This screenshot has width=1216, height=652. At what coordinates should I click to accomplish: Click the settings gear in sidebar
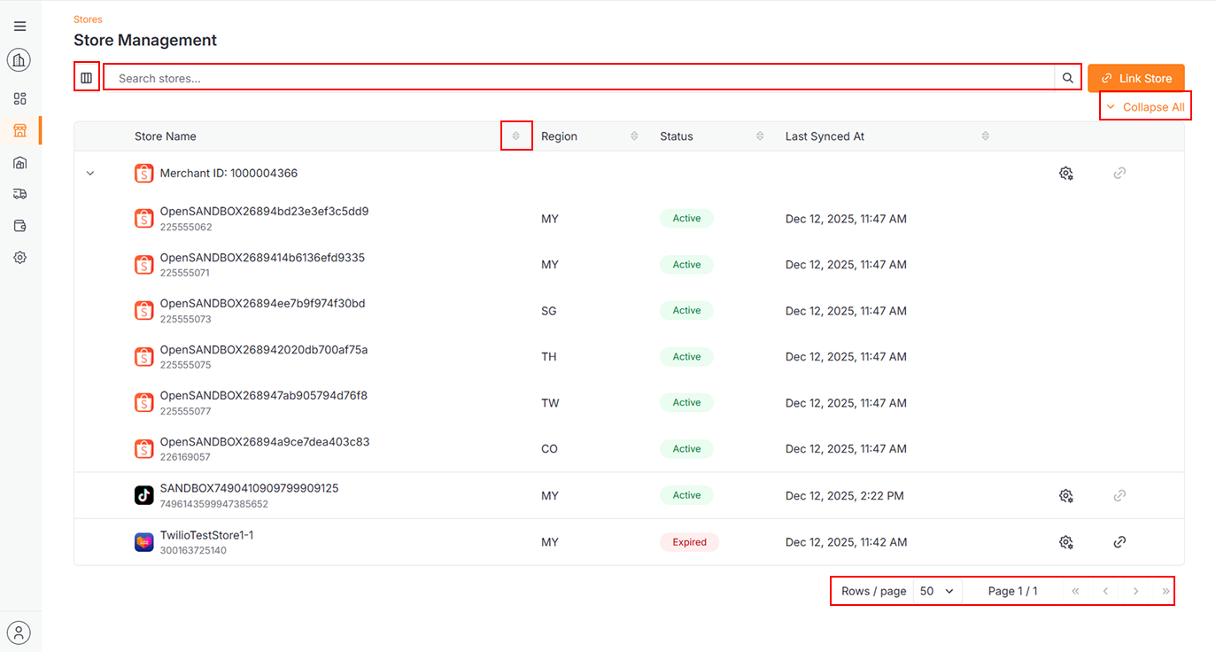tap(19, 258)
